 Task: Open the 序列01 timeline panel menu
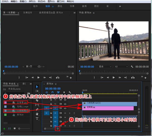pos(56,84)
